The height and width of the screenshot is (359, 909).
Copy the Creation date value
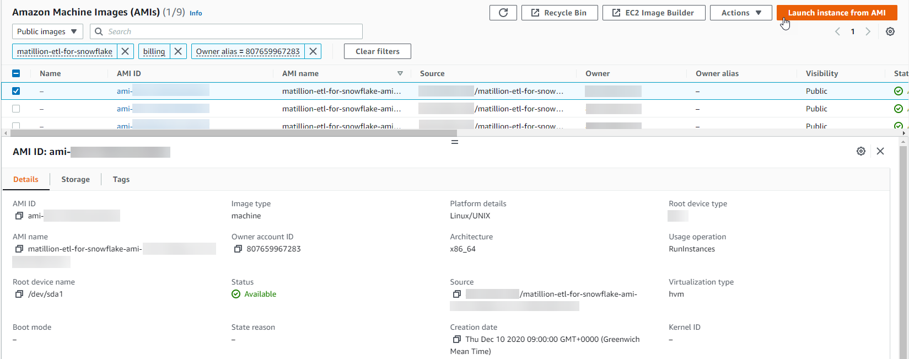pyautogui.click(x=456, y=340)
